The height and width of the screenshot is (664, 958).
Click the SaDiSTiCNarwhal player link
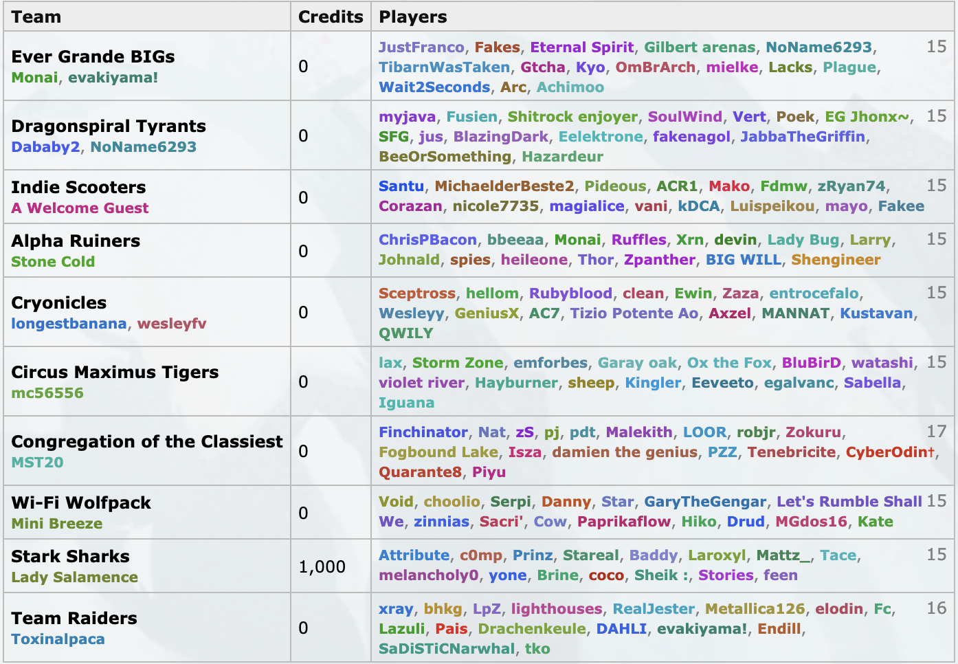[x=446, y=649]
